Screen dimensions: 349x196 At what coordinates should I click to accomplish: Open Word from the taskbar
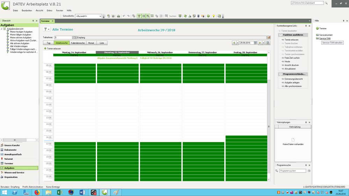click(82, 192)
